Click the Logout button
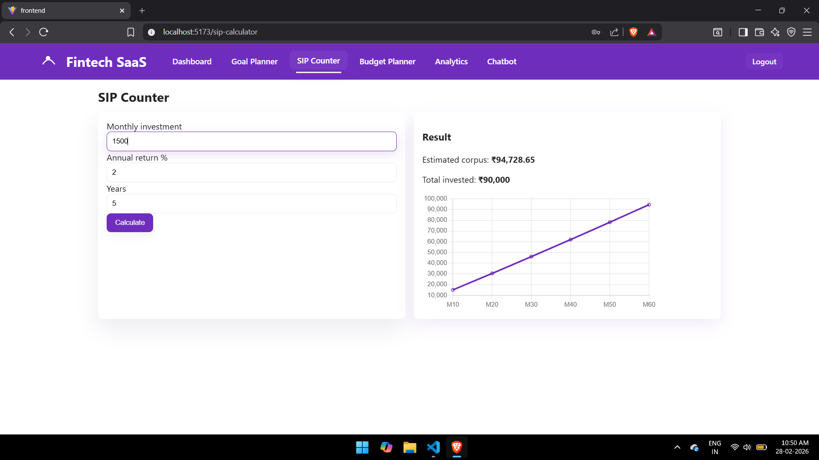This screenshot has width=819, height=460. tap(764, 61)
